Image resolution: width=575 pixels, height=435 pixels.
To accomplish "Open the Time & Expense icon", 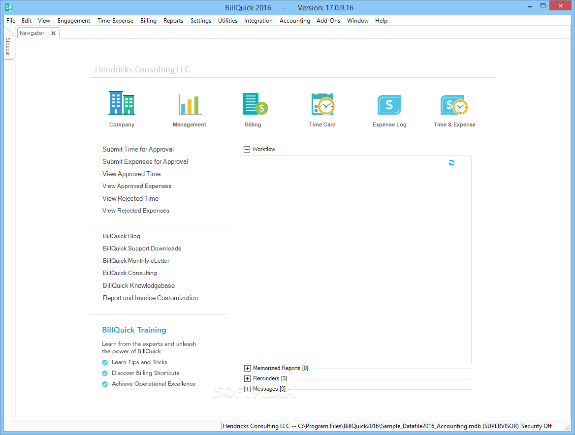I will 454,105.
